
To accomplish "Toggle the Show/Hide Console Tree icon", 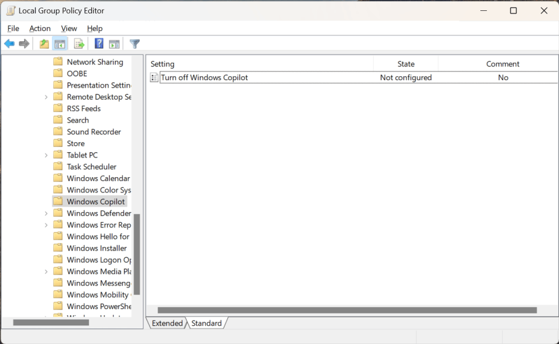I will 60,43.
